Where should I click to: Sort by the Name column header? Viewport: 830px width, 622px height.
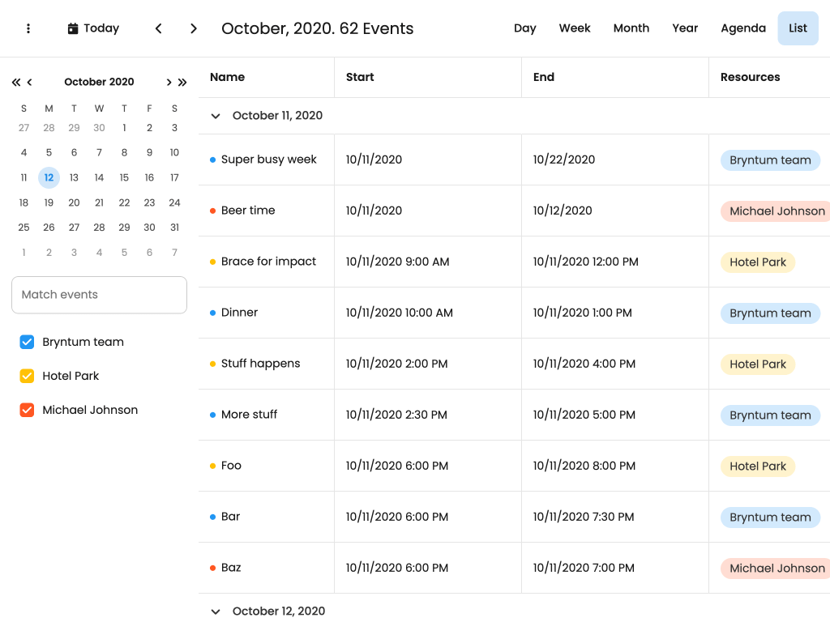[228, 77]
